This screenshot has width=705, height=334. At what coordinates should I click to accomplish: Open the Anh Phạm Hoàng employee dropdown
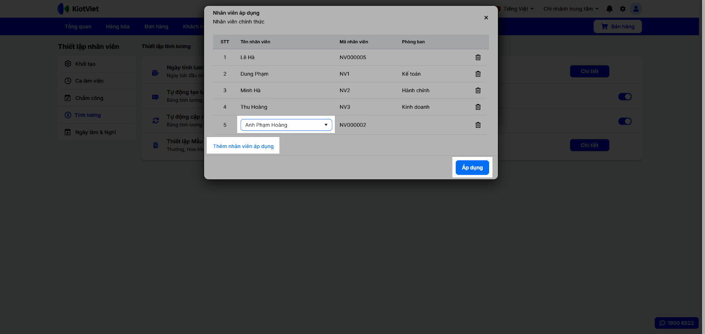[x=286, y=125]
